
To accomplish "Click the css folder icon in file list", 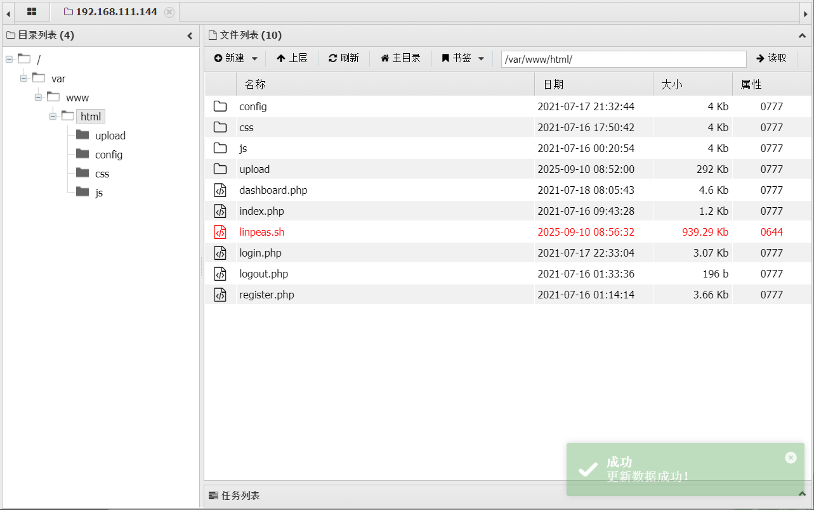I will 220,127.
